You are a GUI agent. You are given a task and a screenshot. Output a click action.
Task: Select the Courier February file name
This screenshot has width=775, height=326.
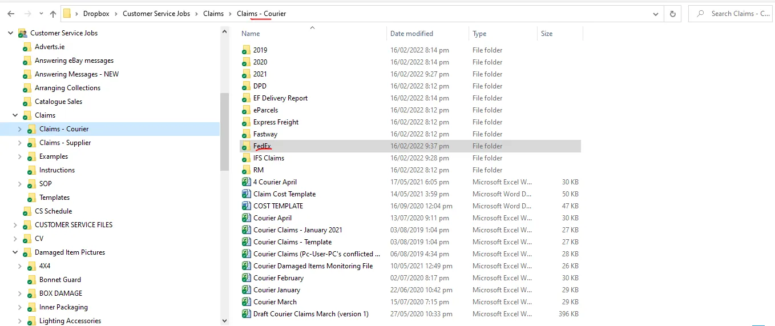pos(278,278)
